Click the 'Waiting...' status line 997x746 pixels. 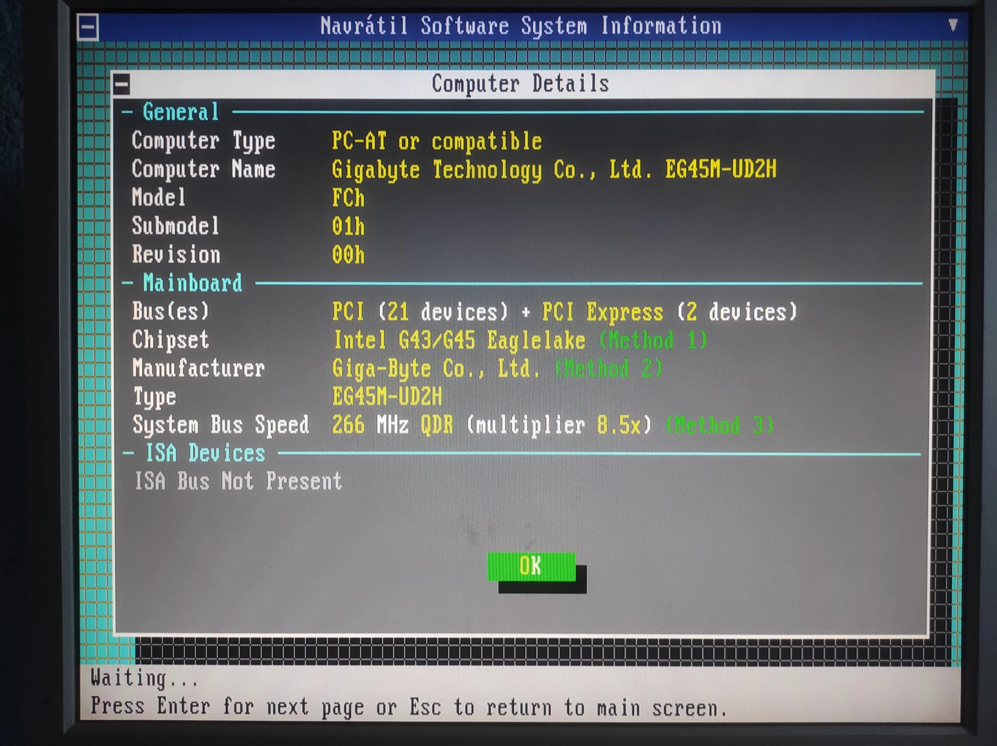[x=144, y=678]
